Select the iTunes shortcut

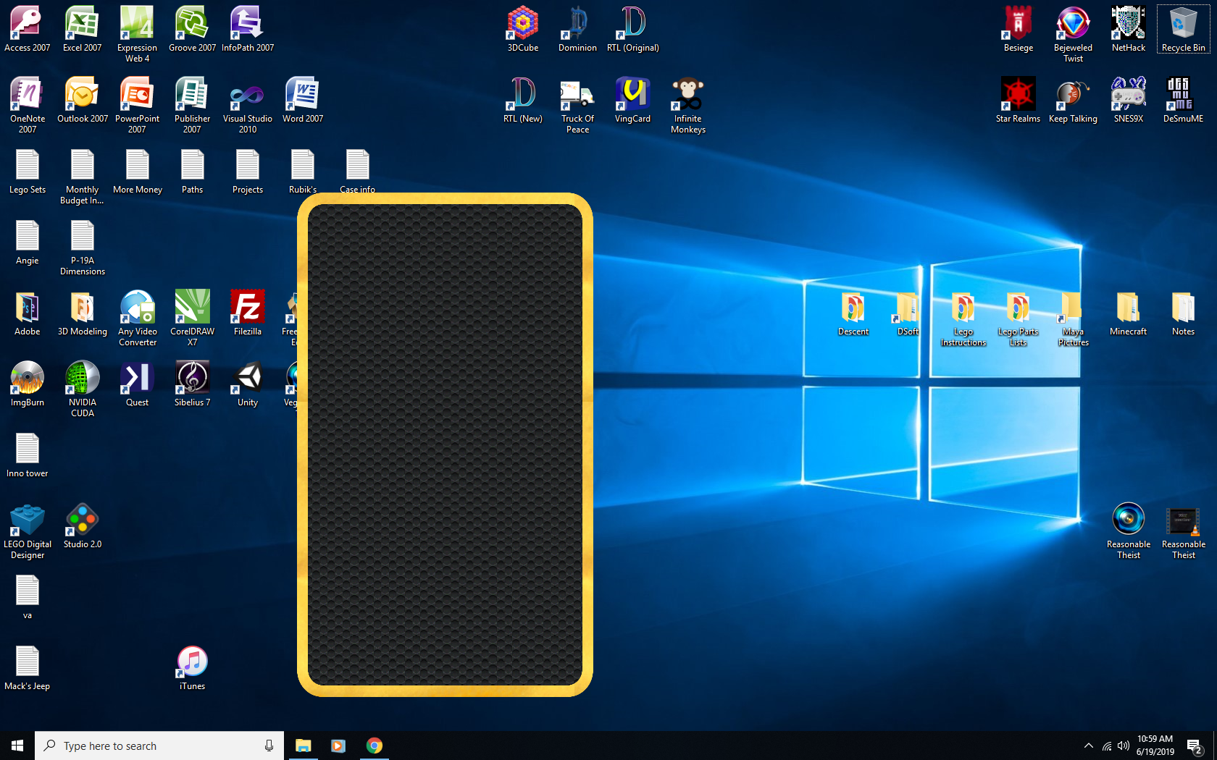[x=193, y=667]
